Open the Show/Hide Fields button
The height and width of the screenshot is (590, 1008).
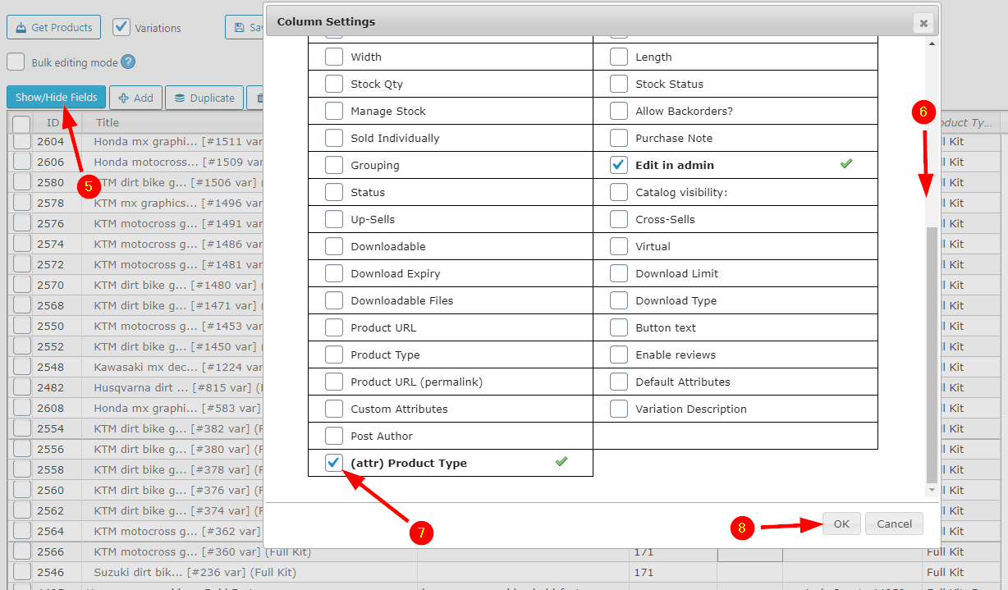pyautogui.click(x=56, y=97)
